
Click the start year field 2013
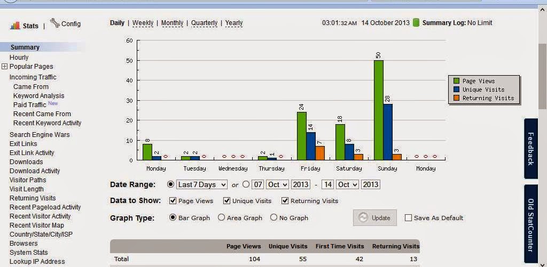(301, 184)
